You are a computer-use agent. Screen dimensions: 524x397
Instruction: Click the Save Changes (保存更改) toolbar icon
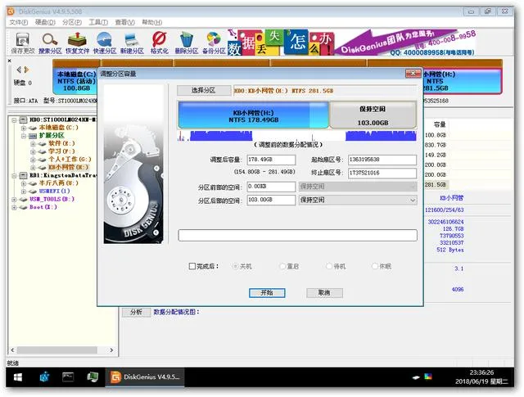pos(23,43)
